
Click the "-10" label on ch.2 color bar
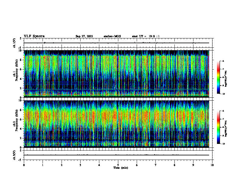point(223,144)
